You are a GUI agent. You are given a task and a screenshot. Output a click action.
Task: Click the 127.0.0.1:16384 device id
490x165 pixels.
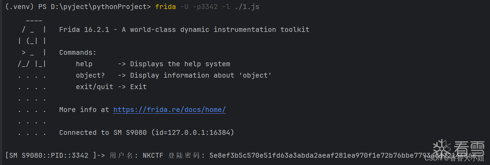tap(199, 133)
